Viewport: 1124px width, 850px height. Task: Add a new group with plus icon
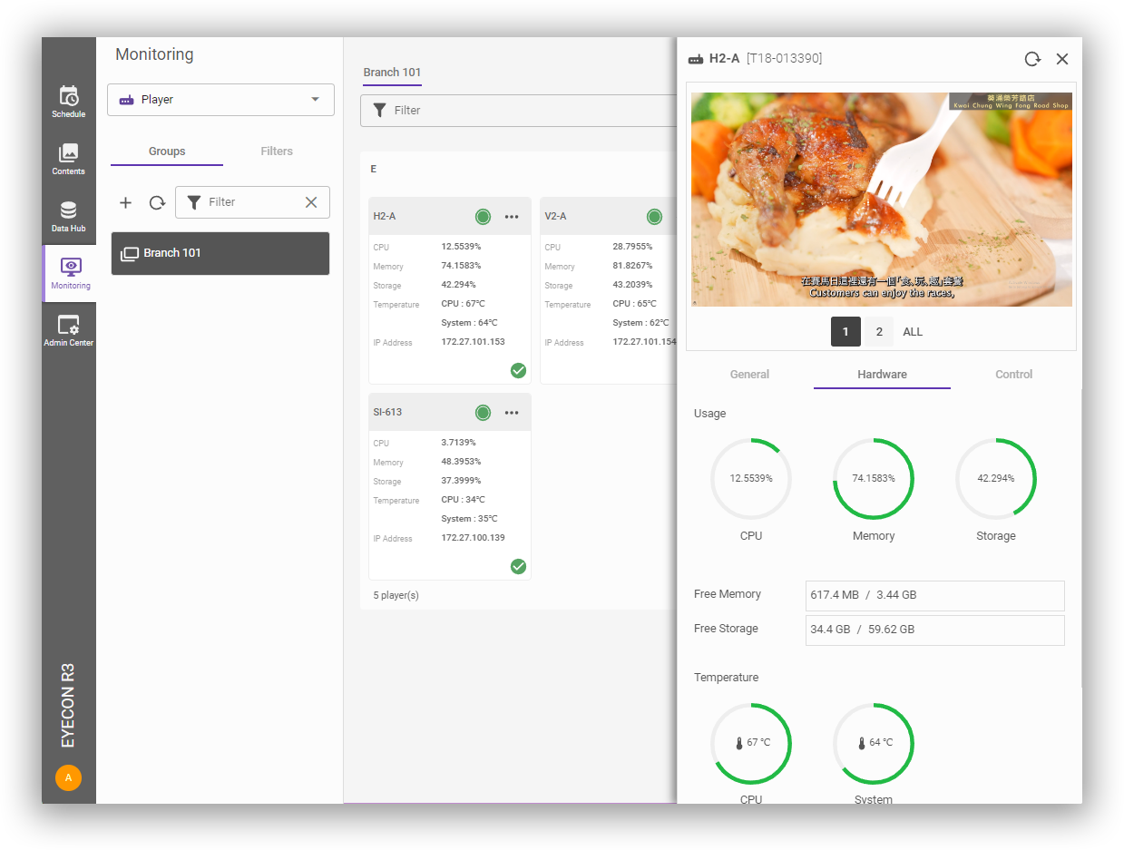pyautogui.click(x=126, y=202)
